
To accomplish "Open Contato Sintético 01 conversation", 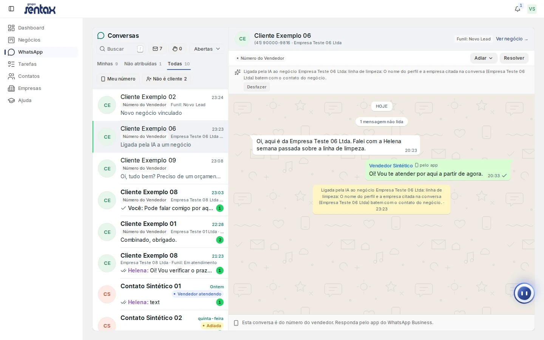I will click(161, 294).
